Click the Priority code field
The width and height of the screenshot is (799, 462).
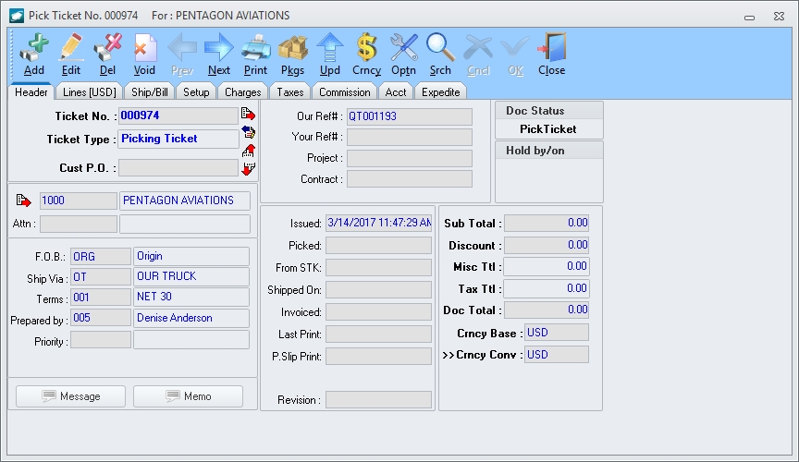pyautogui.click(x=101, y=340)
